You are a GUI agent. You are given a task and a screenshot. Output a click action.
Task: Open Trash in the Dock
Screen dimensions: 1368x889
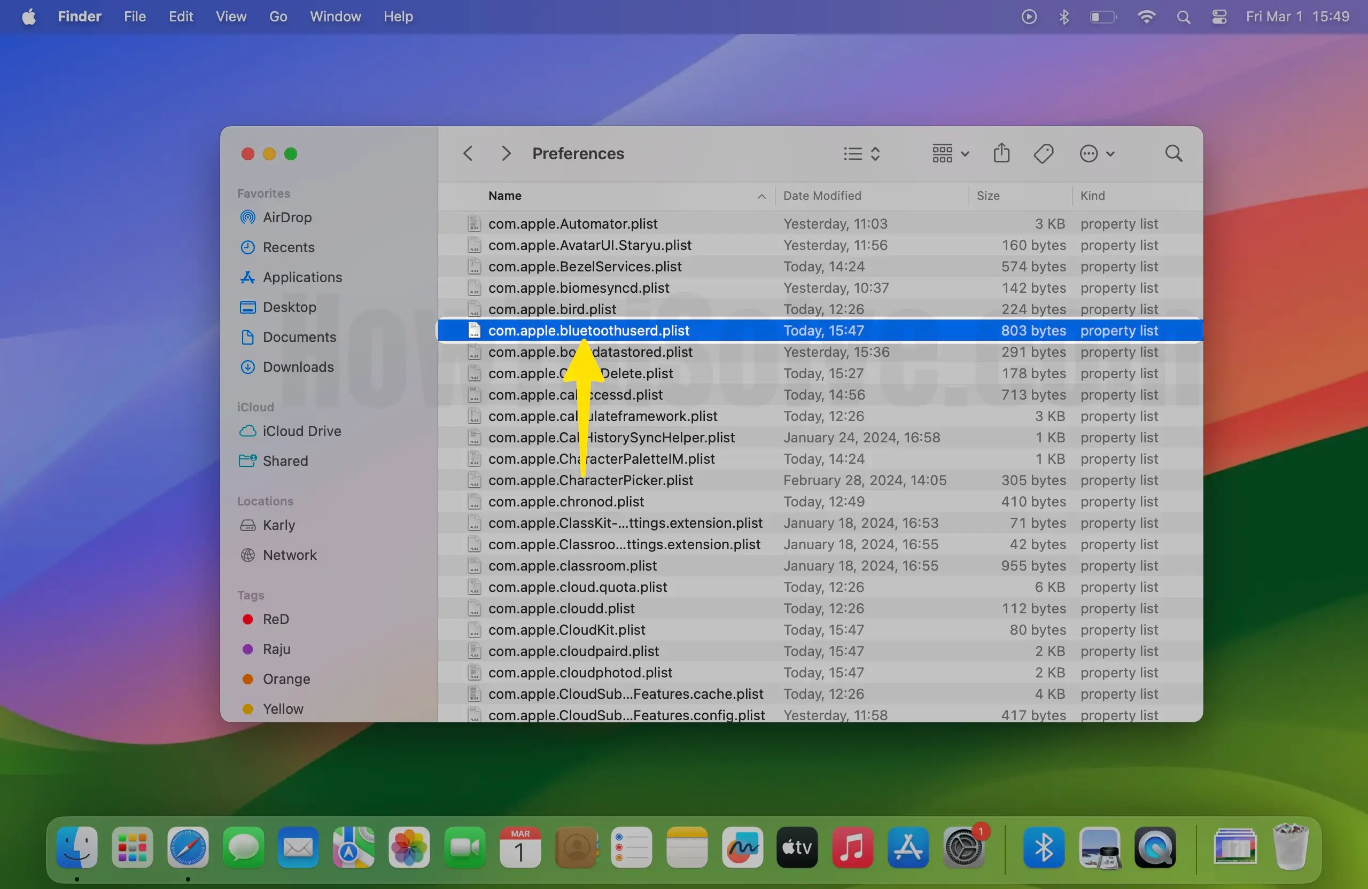click(1291, 847)
